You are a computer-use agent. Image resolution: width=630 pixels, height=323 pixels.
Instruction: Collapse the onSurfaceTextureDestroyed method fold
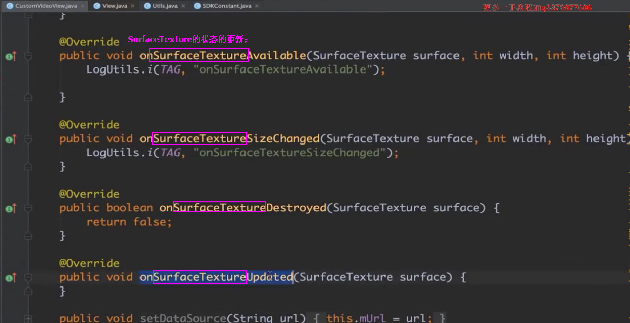[28, 208]
